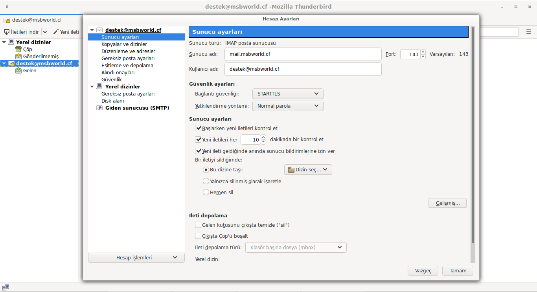Image resolution: width=537 pixels, height=292 pixels.
Task: Click the İletileri indir download icon
Action: pyautogui.click(x=7, y=32)
